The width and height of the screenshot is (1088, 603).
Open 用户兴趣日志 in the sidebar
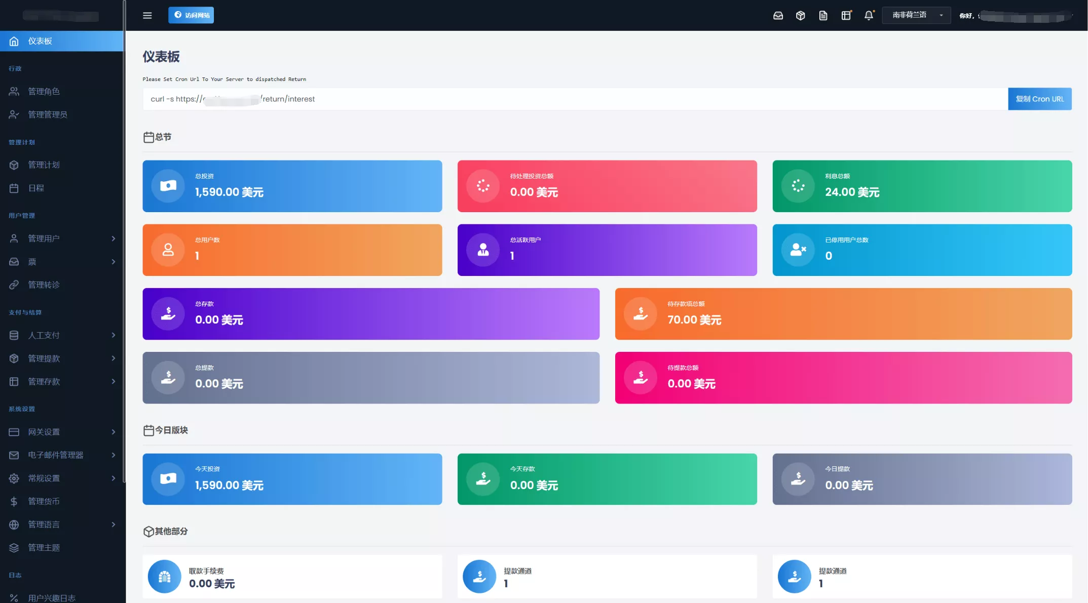pos(61,598)
